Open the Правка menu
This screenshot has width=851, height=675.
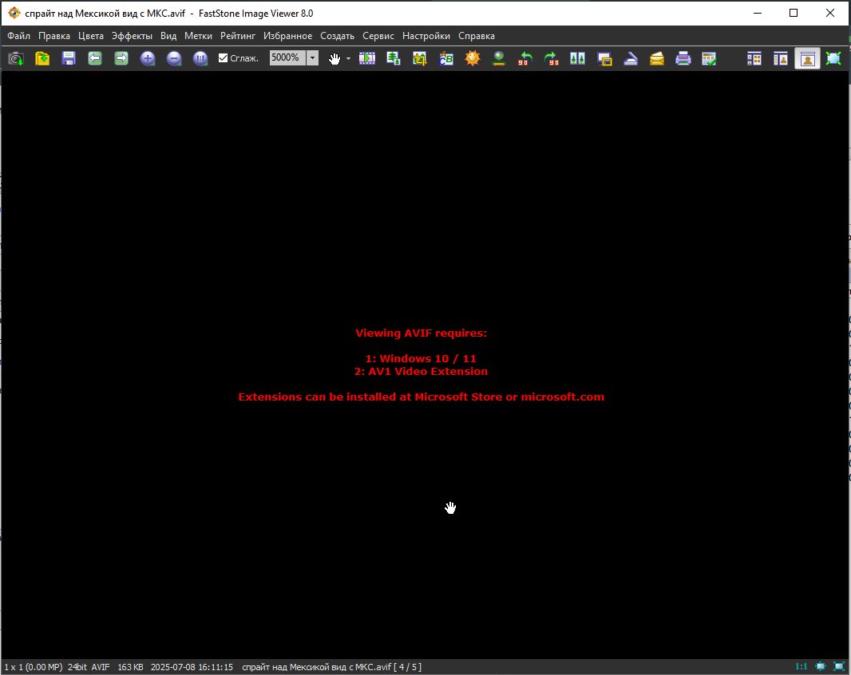(x=53, y=36)
